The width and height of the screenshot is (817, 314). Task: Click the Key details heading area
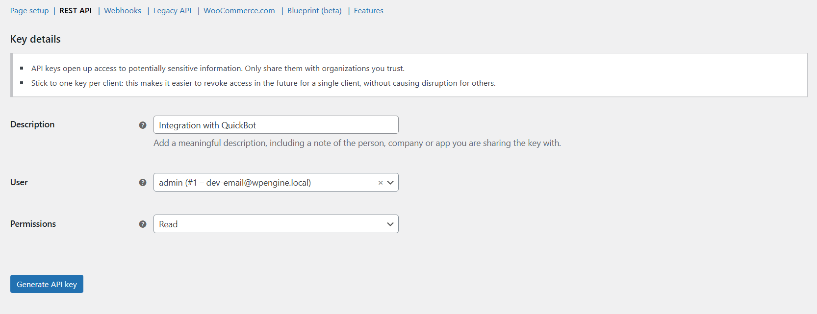coord(35,39)
